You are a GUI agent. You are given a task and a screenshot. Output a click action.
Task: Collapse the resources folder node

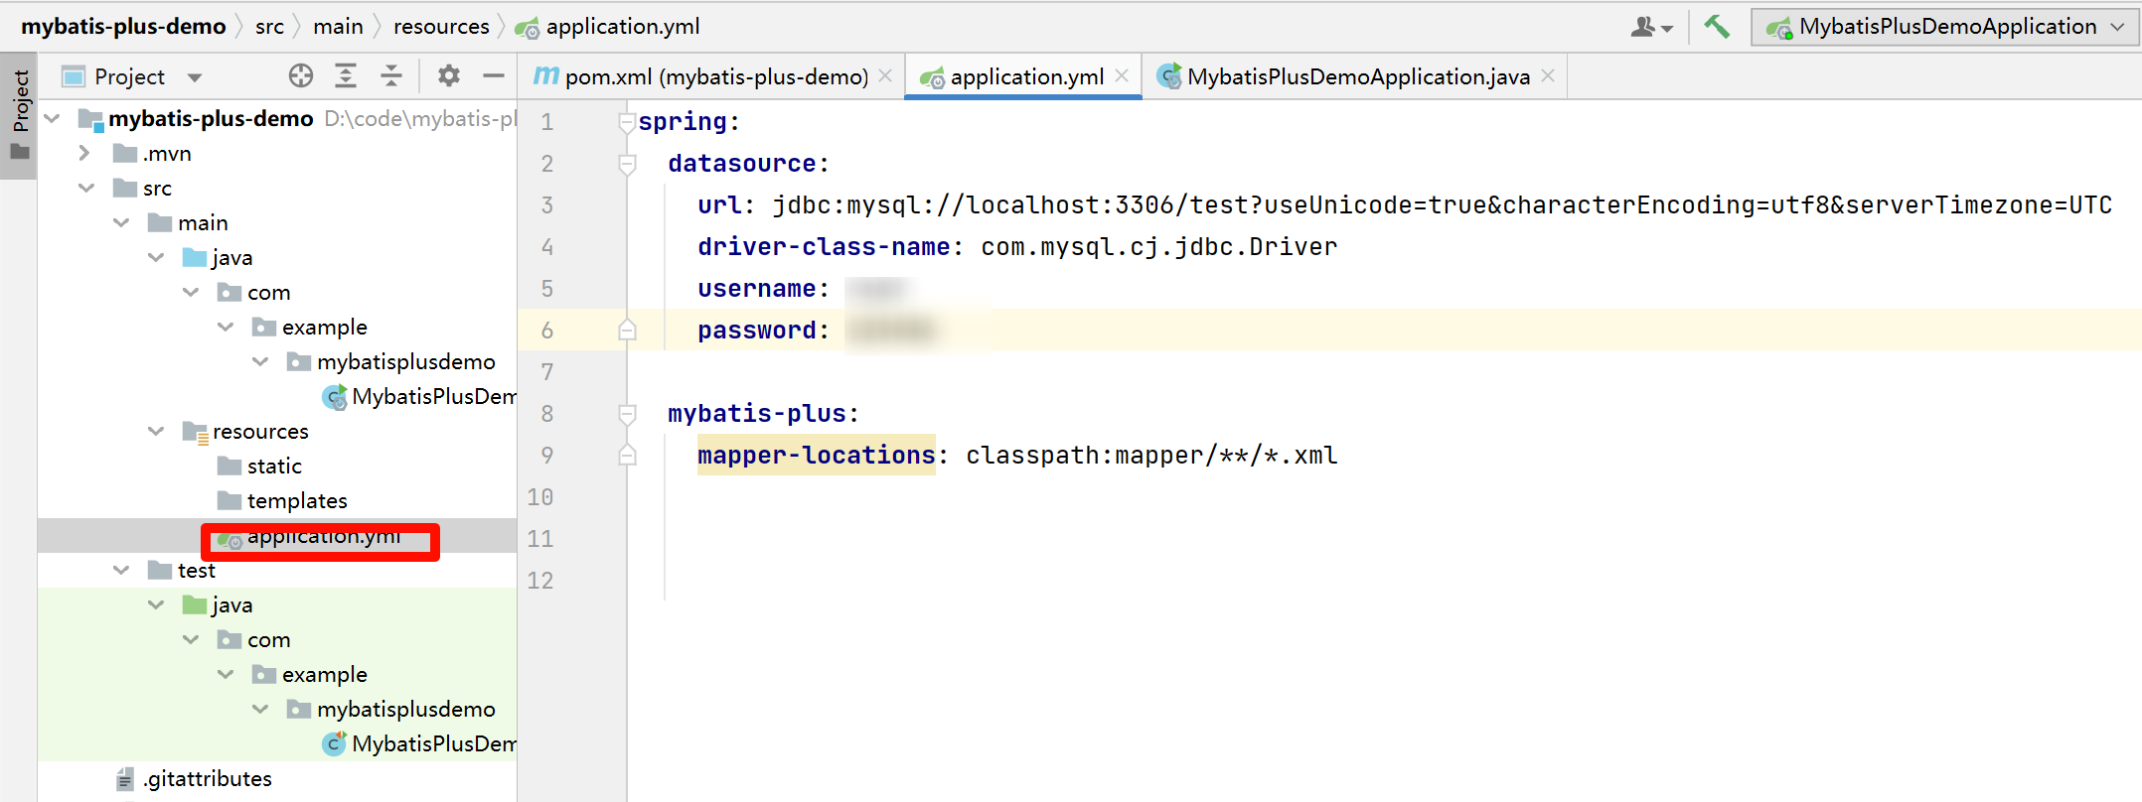click(x=156, y=431)
